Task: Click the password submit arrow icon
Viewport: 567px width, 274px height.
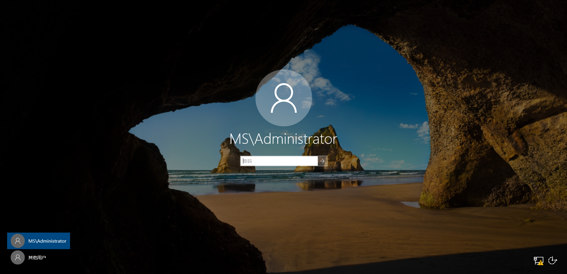Action: pyautogui.click(x=322, y=161)
